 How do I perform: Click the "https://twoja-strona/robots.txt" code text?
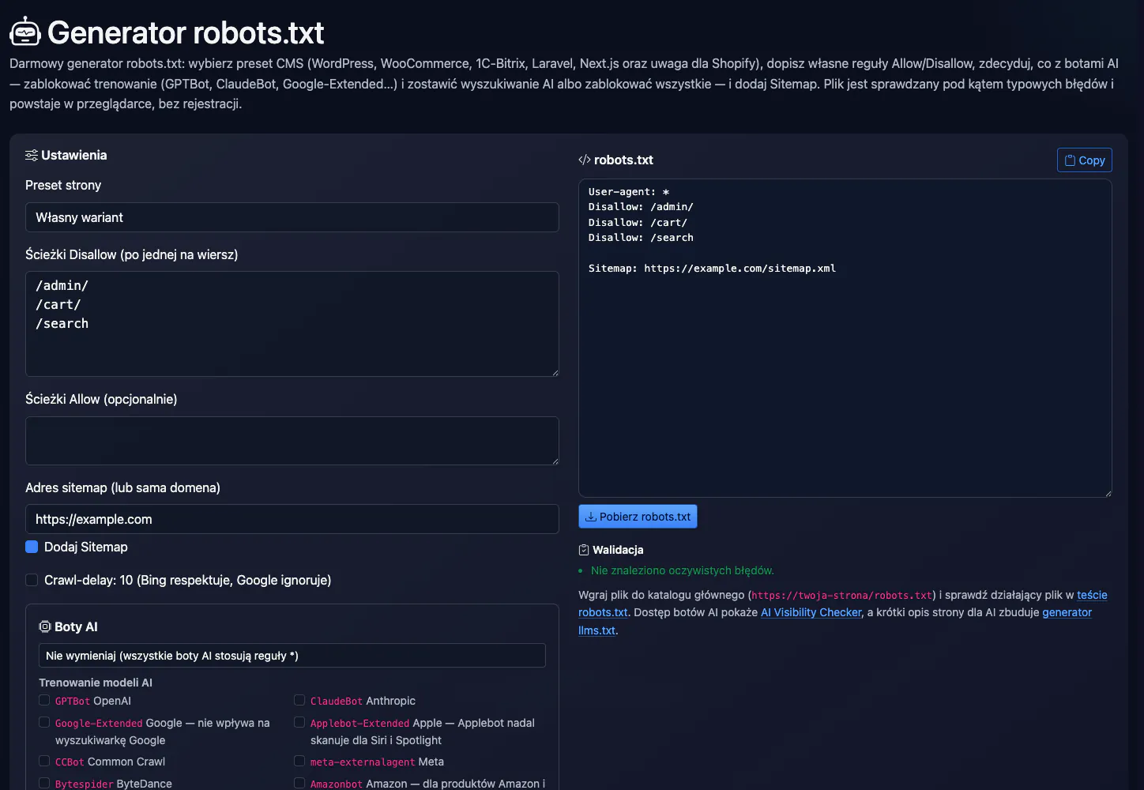(x=842, y=596)
